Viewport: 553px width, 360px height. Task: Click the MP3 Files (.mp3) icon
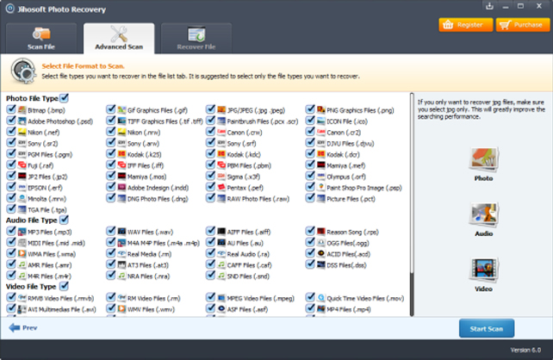[x=22, y=232]
